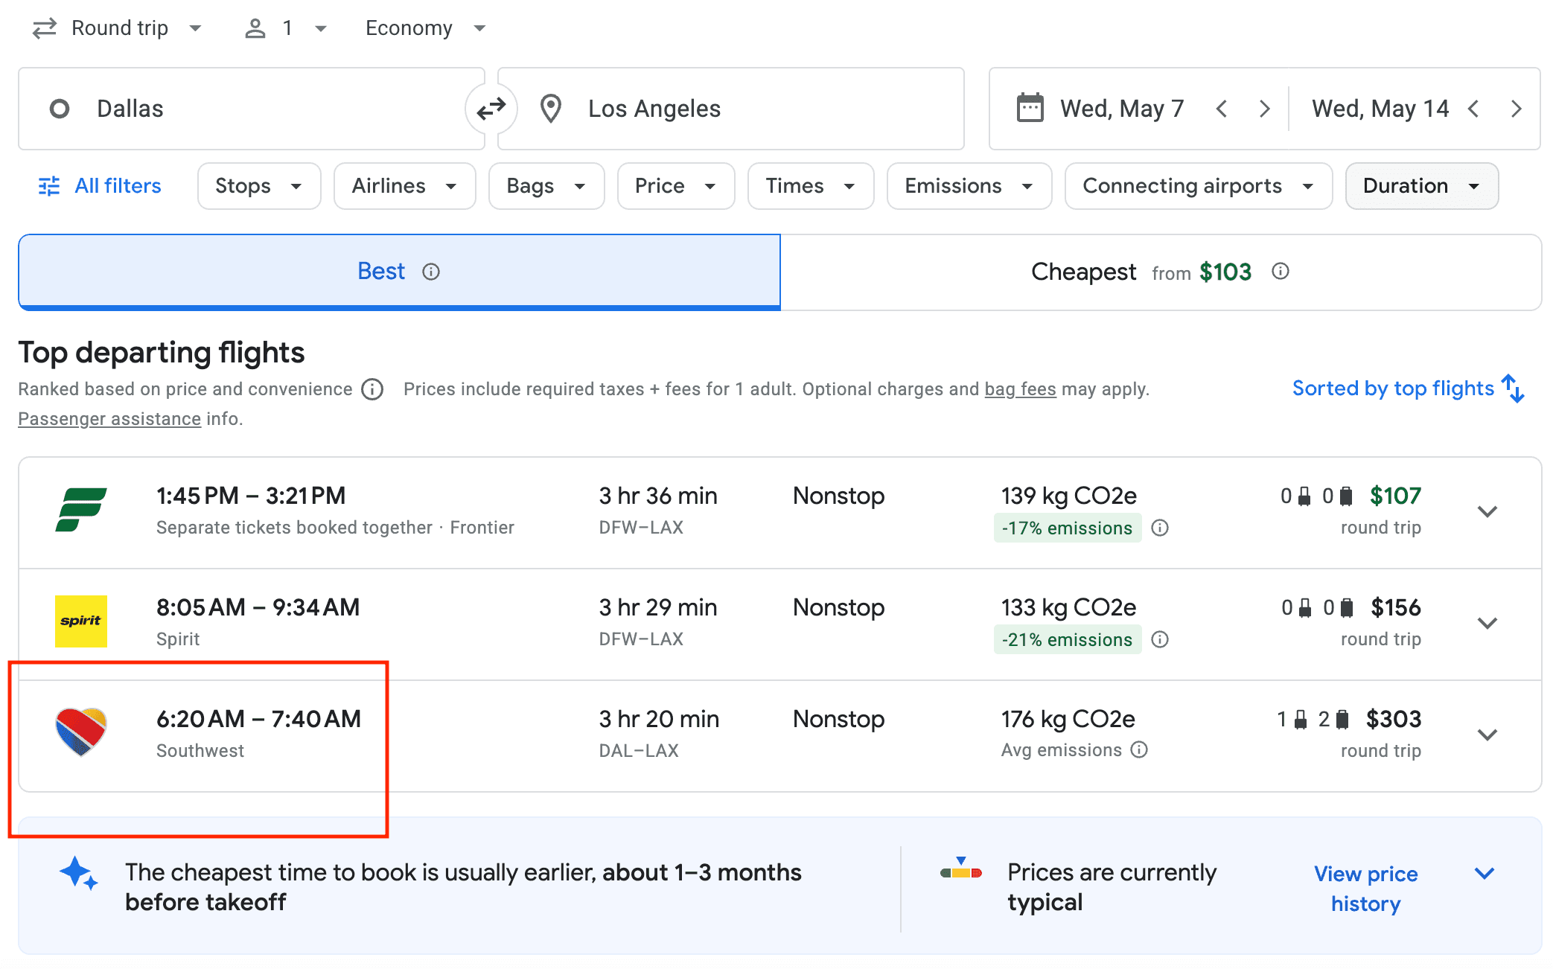This screenshot has width=1553, height=969.
Task: Switch to the Cheapest from $103 tab
Action: tap(1161, 272)
